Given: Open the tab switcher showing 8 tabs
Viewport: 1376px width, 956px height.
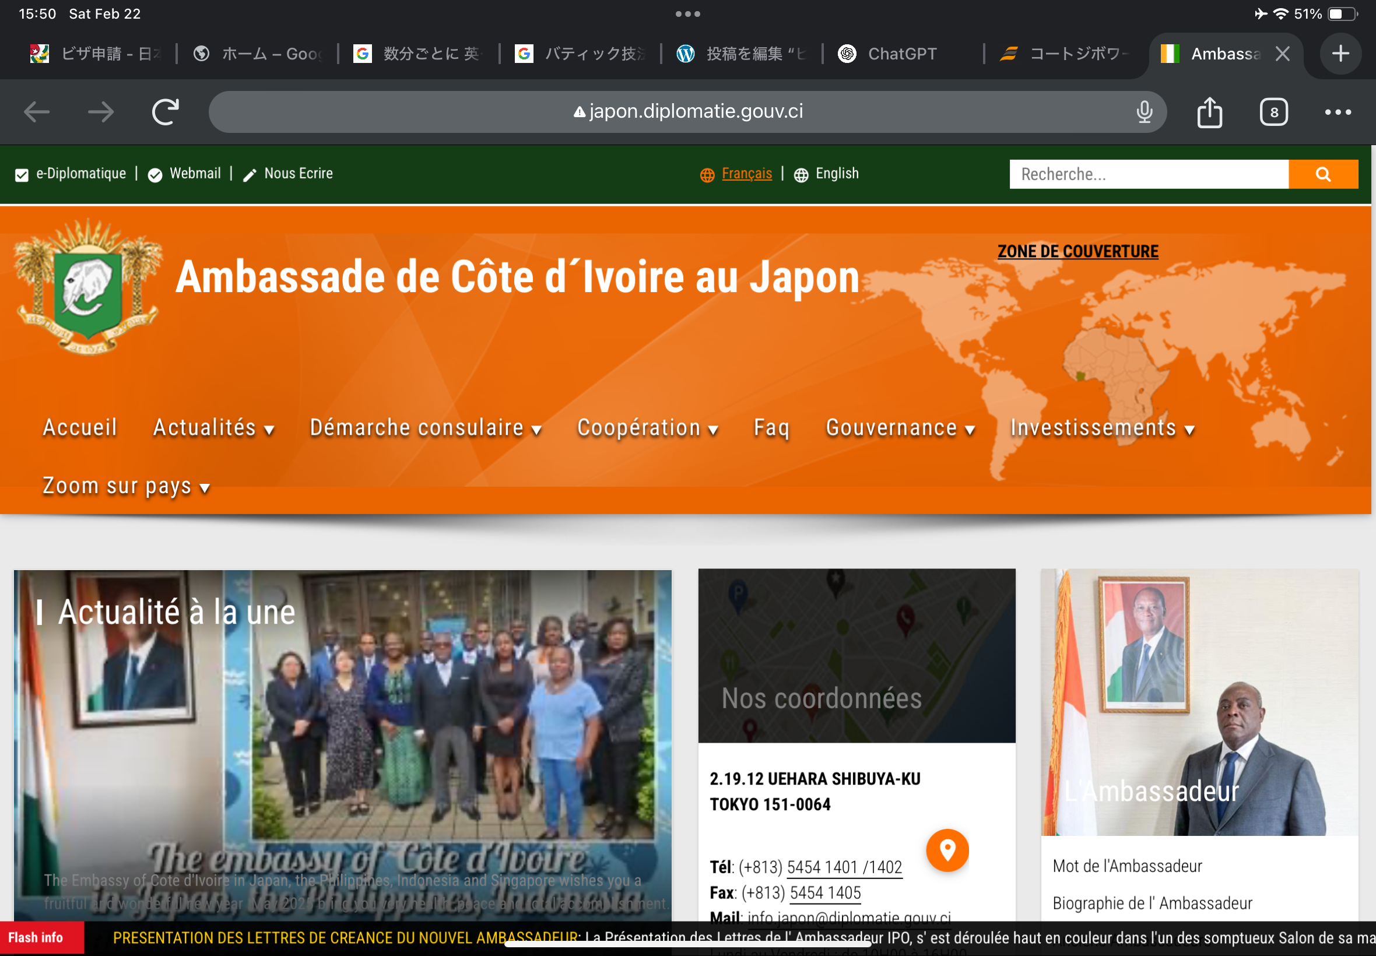Looking at the screenshot, I should coord(1273,112).
